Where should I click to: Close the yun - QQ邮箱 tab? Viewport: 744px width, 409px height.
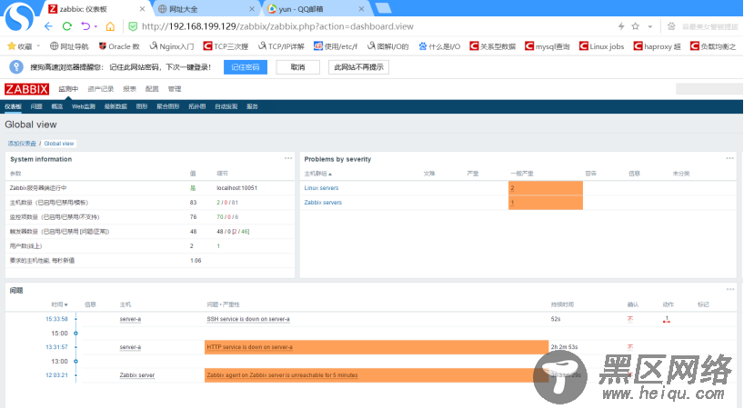pos(361,9)
